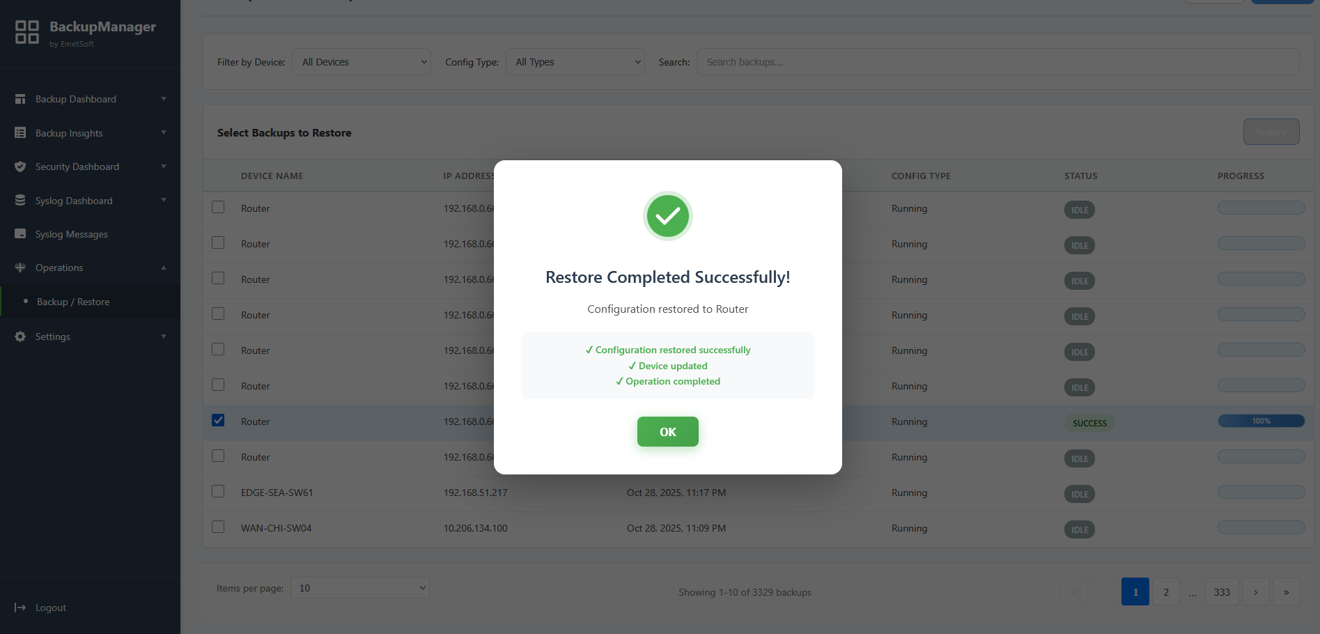
Task: Go to page 333 of backups
Action: pyautogui.click(x=1222, y=591)
